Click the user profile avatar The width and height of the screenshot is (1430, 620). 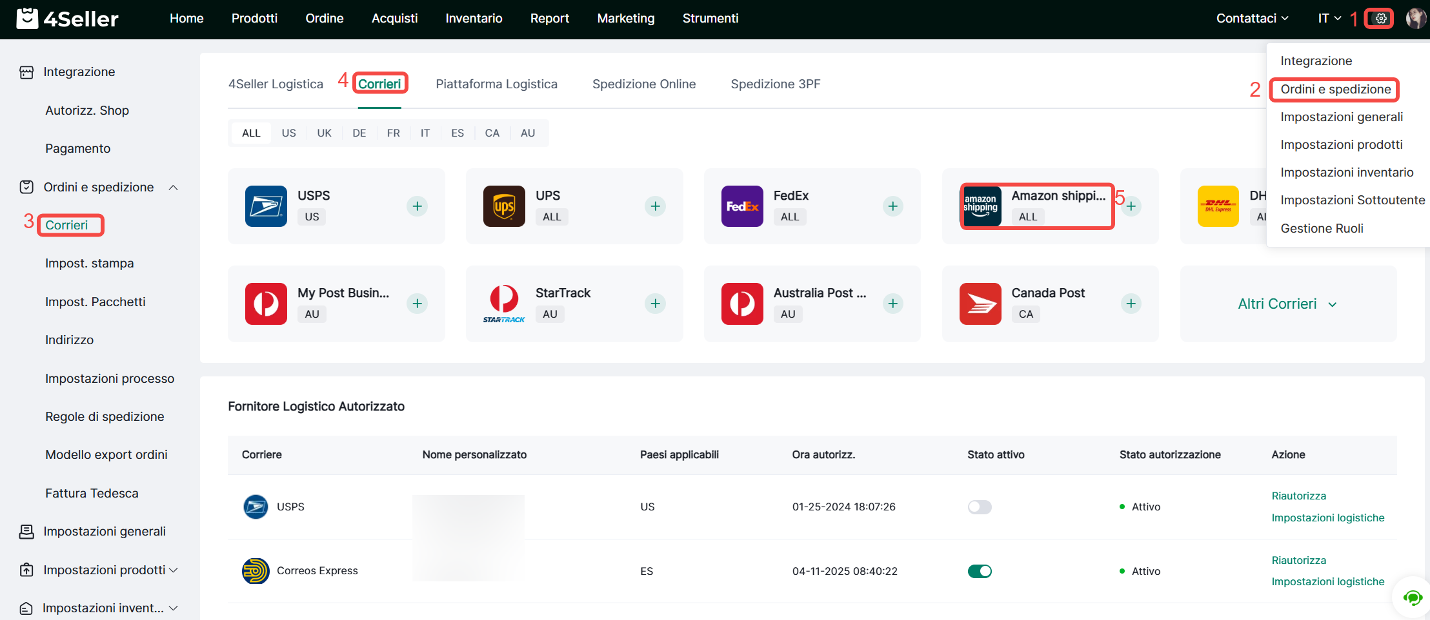[1416, 19]
